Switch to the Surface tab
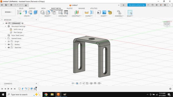 click(32, 8)
